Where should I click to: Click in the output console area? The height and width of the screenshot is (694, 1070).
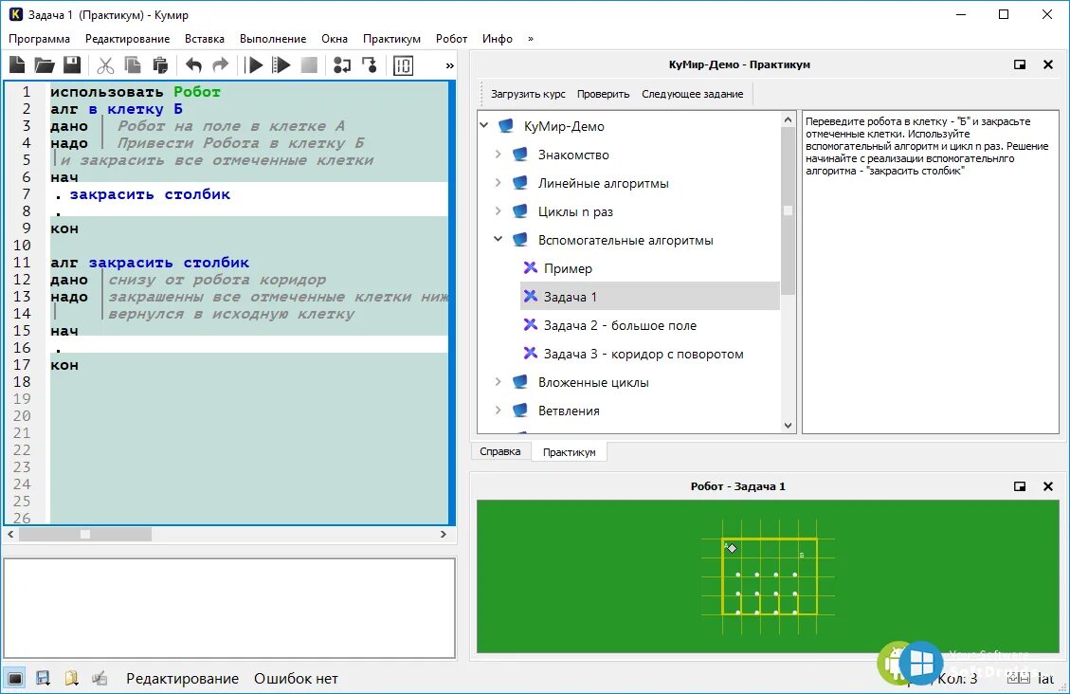tap(229, 609)
